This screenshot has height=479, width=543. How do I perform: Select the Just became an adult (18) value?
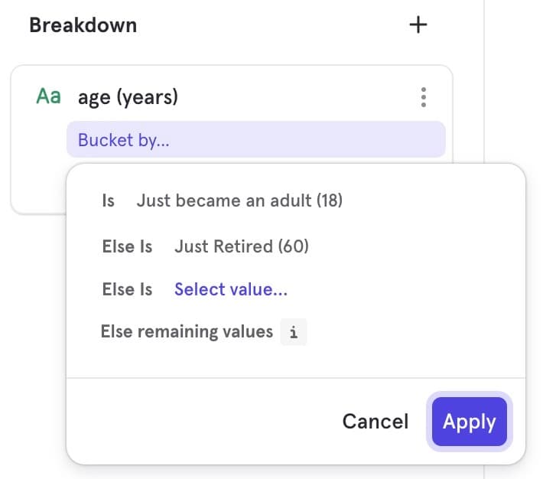click(x=239, y=200)
